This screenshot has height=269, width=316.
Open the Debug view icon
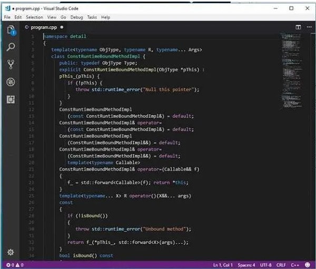click(x=11, y=82)
